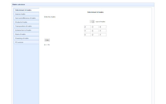Select the Rank of matrix tab
Screen dimensions: 166x104
point(26,34)
